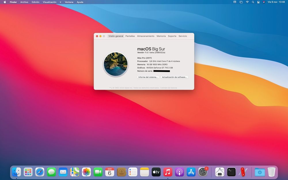
Task: Click memory text 16 GB 1600 MHz DDR3
Action: (157, 65)
